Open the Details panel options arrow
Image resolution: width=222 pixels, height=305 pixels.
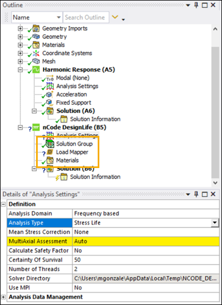[188, 194]
